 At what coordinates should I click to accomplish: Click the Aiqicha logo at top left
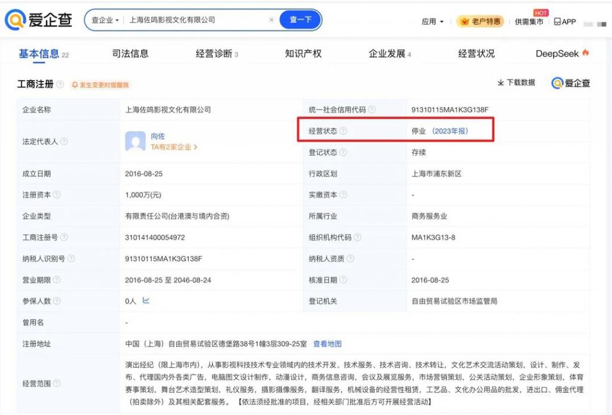(38, 20)
